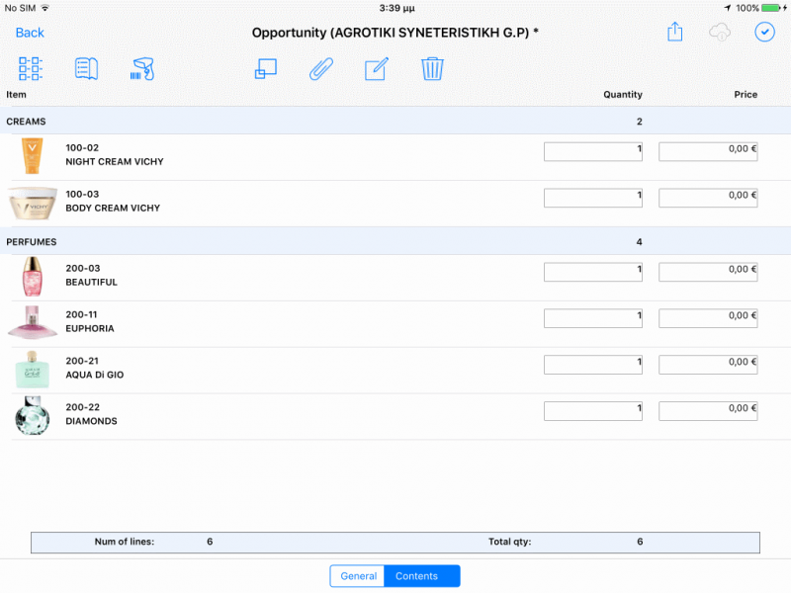
Task: Open NIGHT CREAM VICHY product thumbnail
Action: pos(32,156)
